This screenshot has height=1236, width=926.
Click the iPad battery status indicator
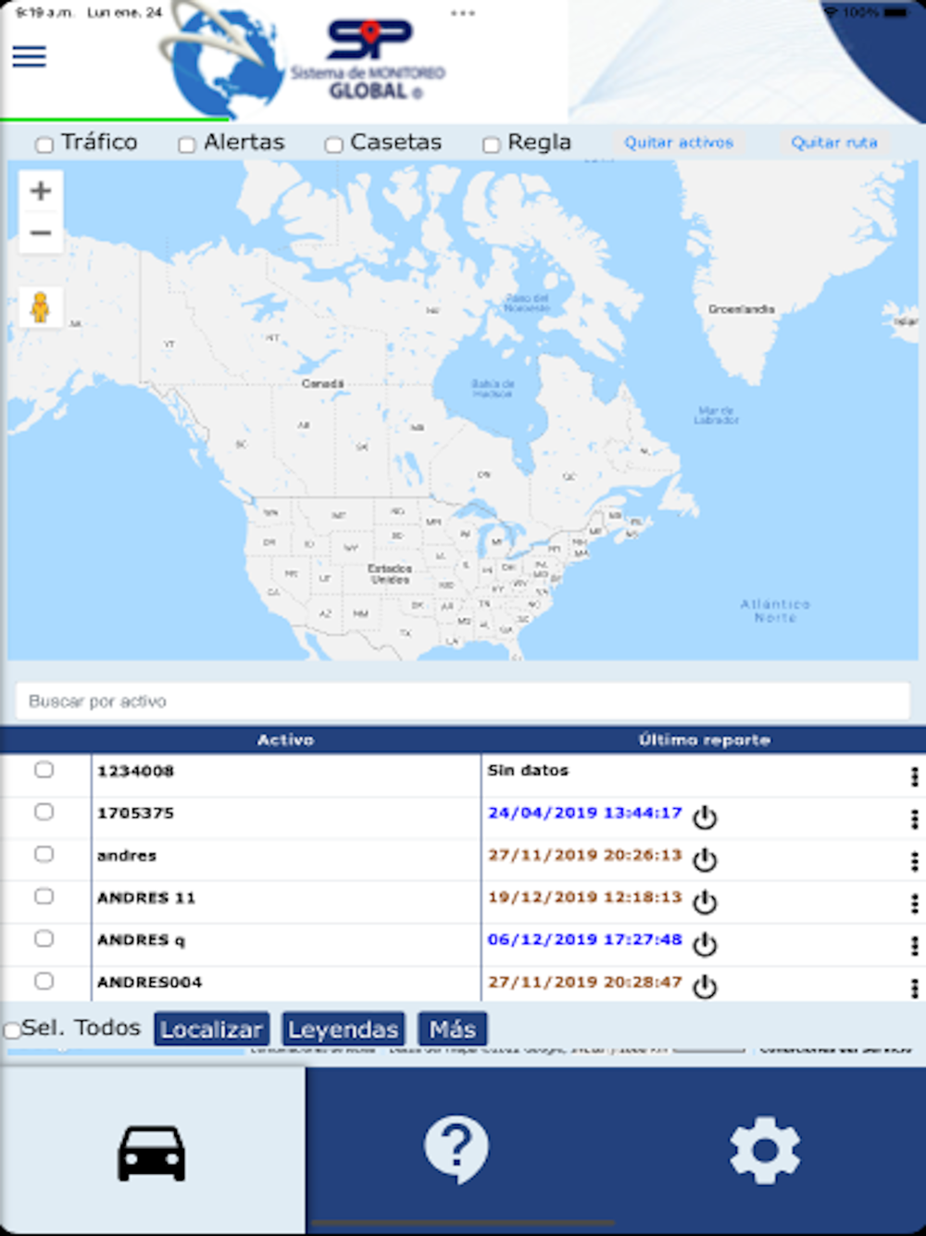pyautogui.click(x=895, y=12)
